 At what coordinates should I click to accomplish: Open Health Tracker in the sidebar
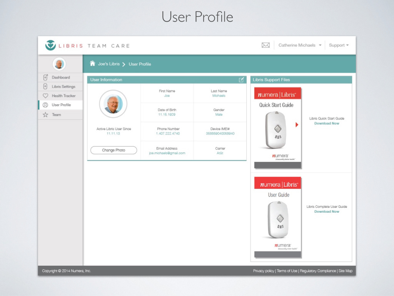[x=60, y=96]
